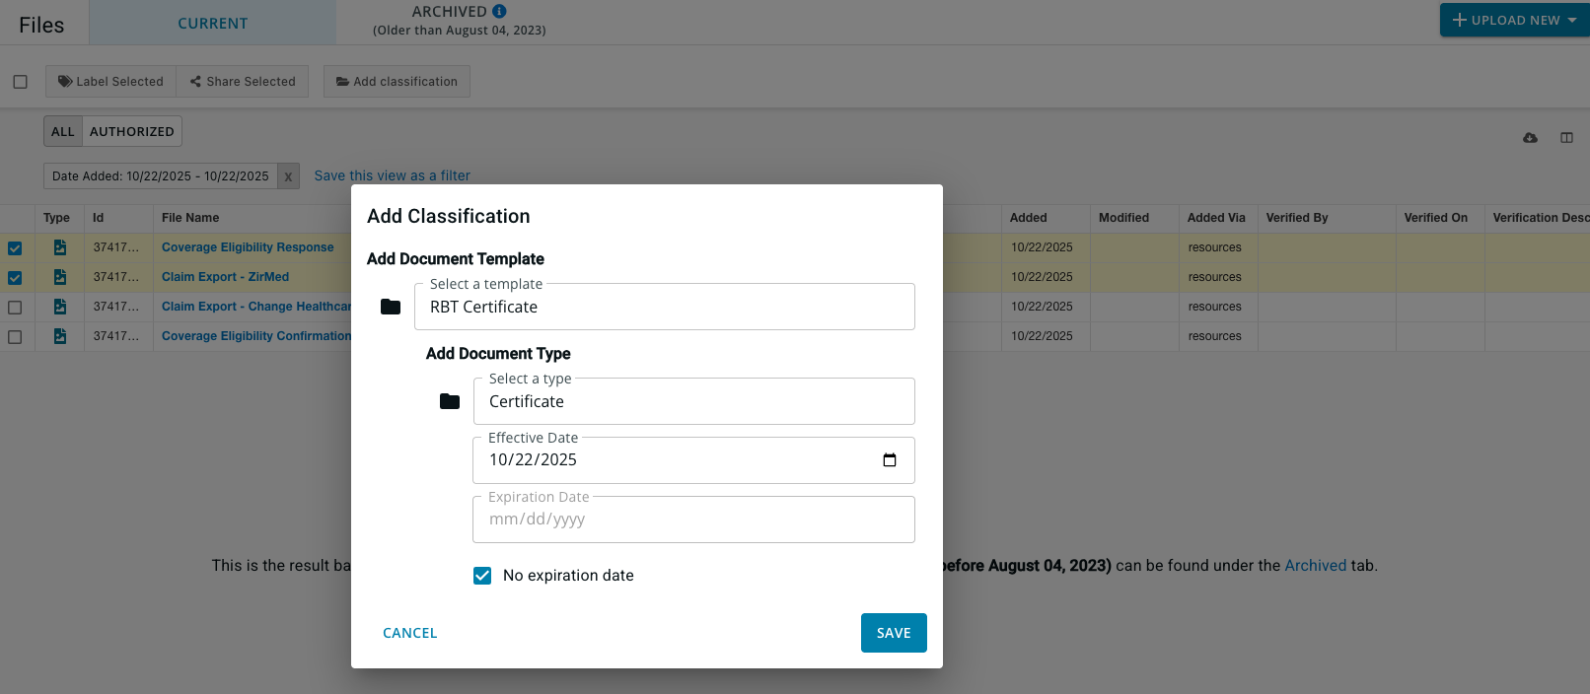This screenshot has height=694, width=1590.
Task: Click CANCEL in Add Classification dialog
Action: pos(410,633)
